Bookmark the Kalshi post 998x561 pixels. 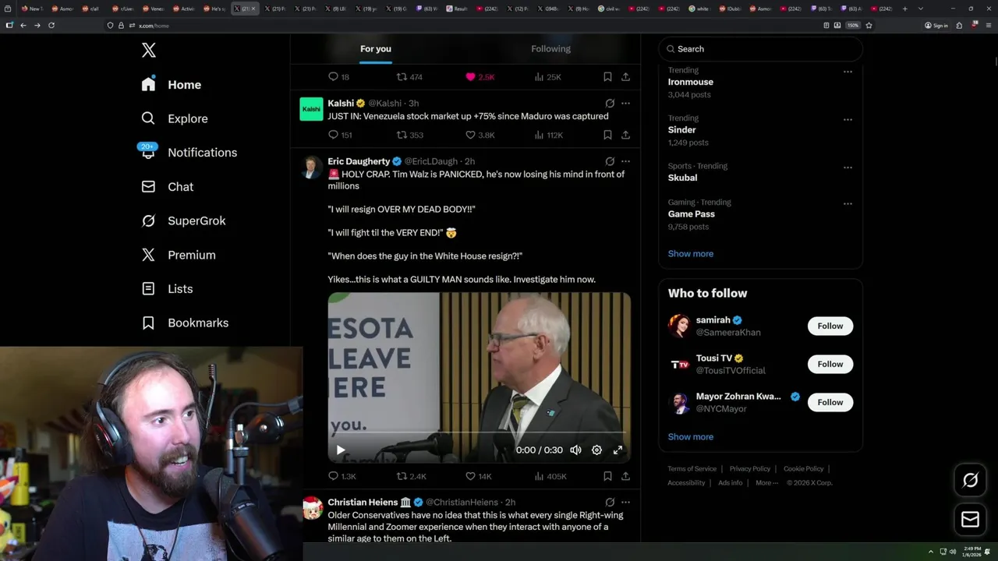pos(607,135)
